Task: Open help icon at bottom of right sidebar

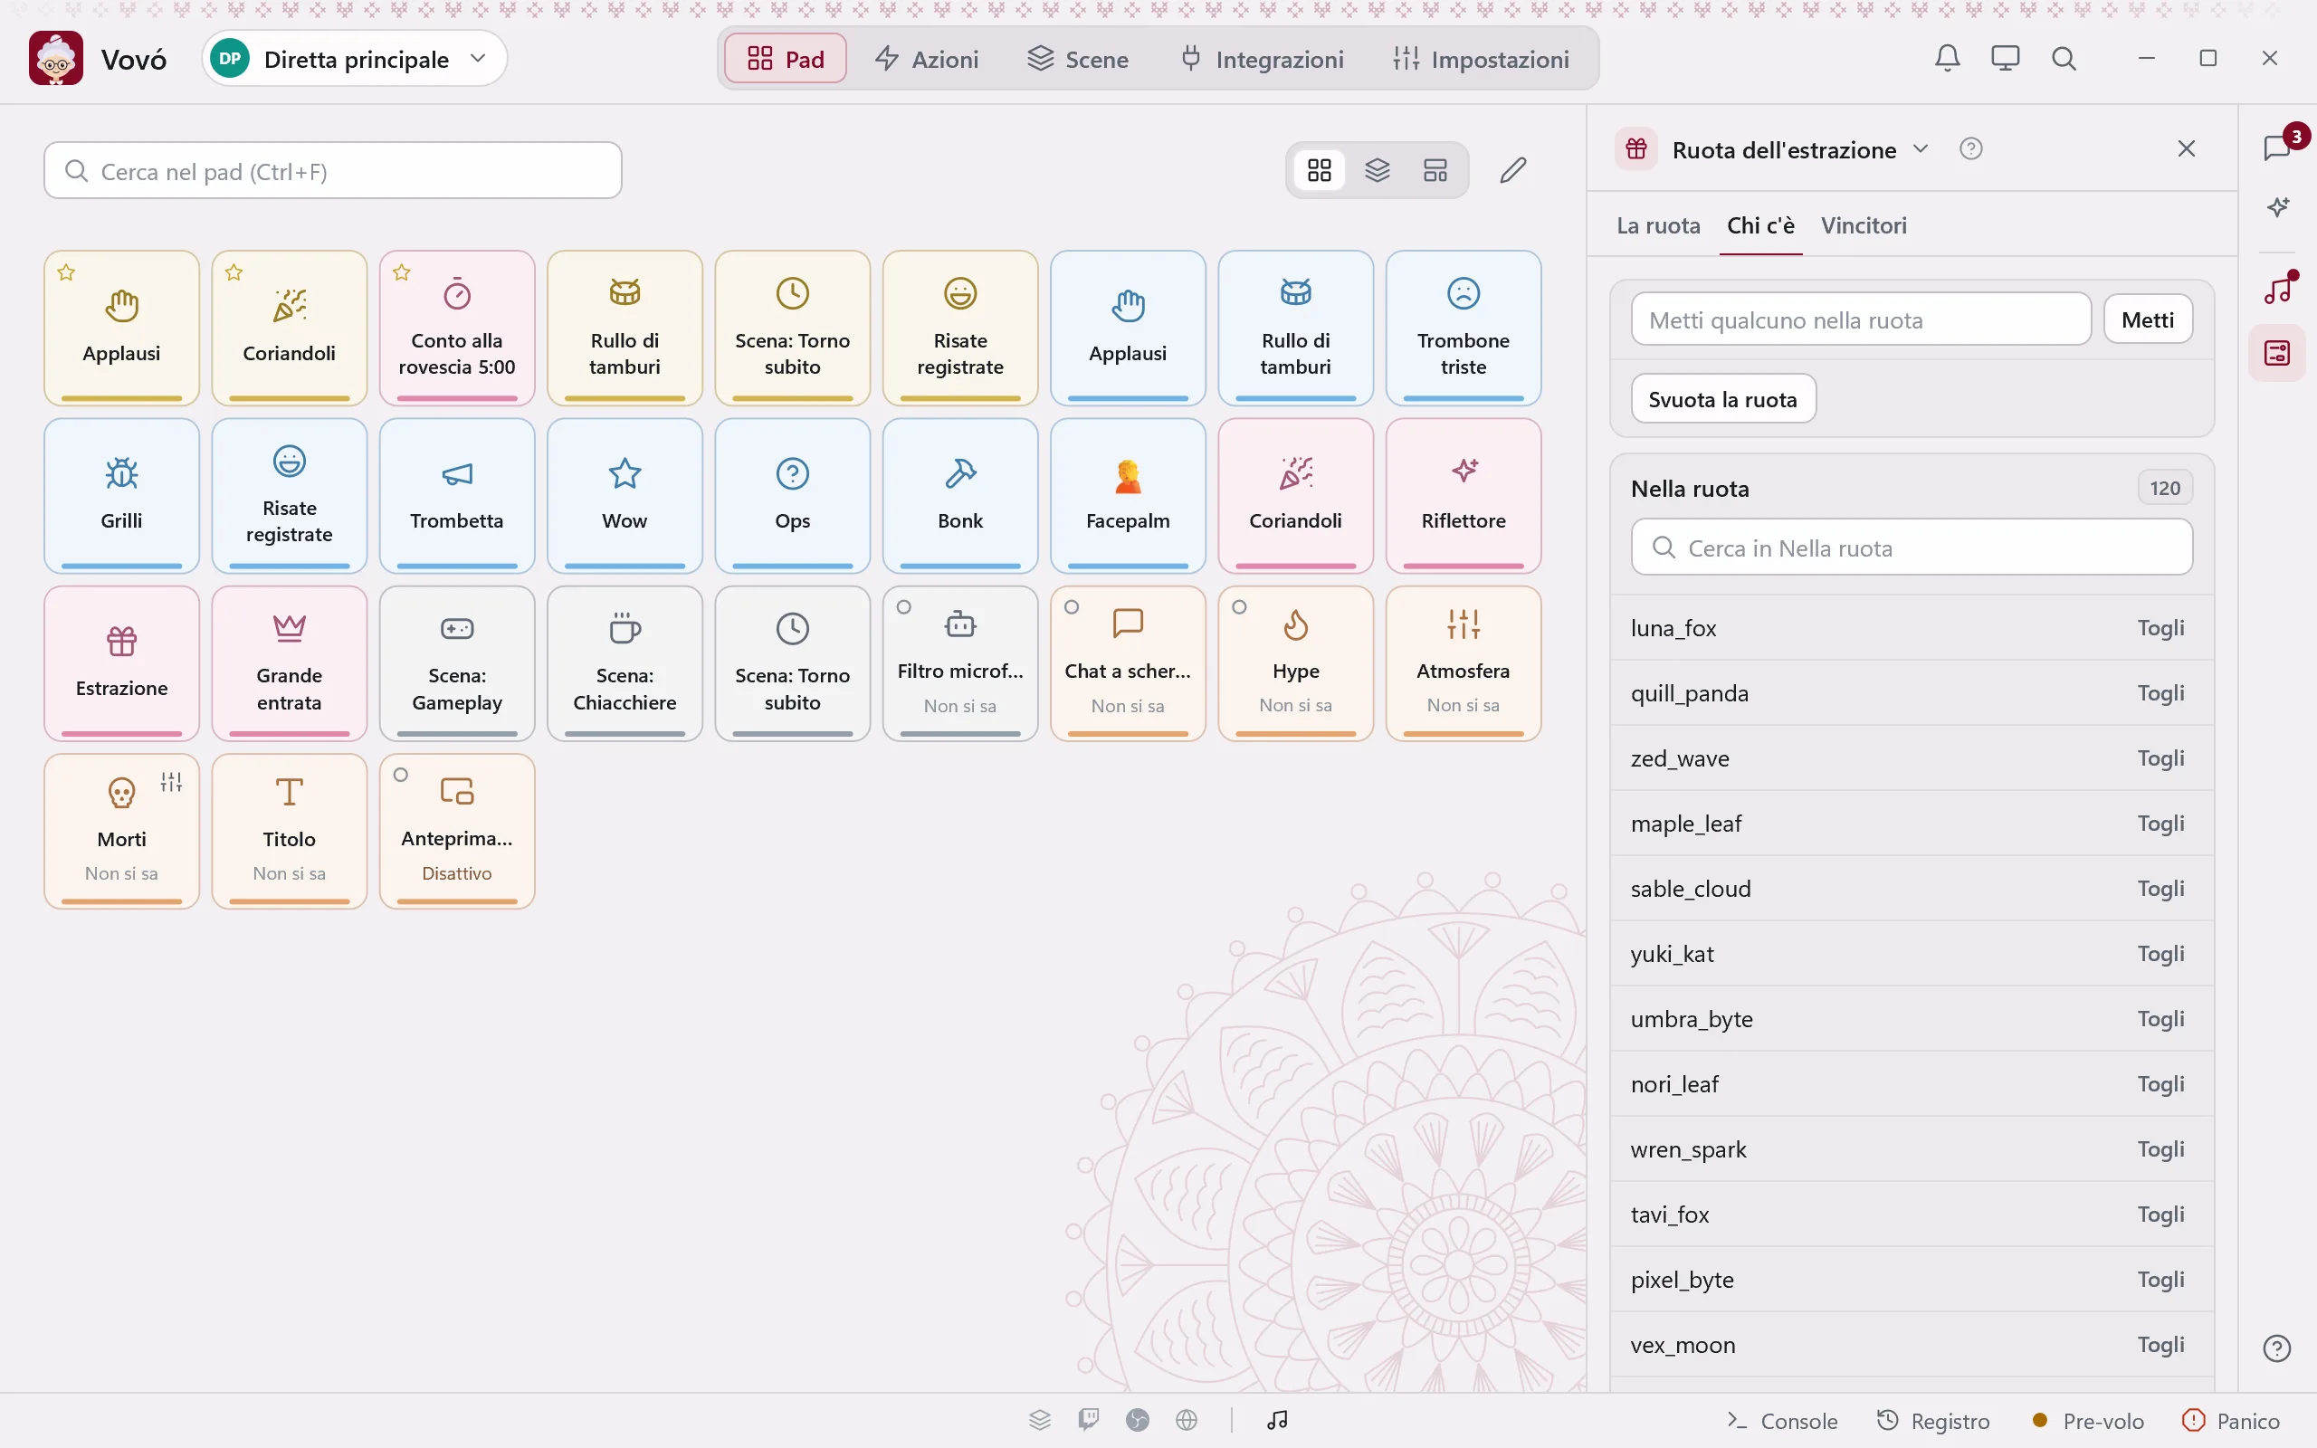Action: (x=2277, y=1348)
